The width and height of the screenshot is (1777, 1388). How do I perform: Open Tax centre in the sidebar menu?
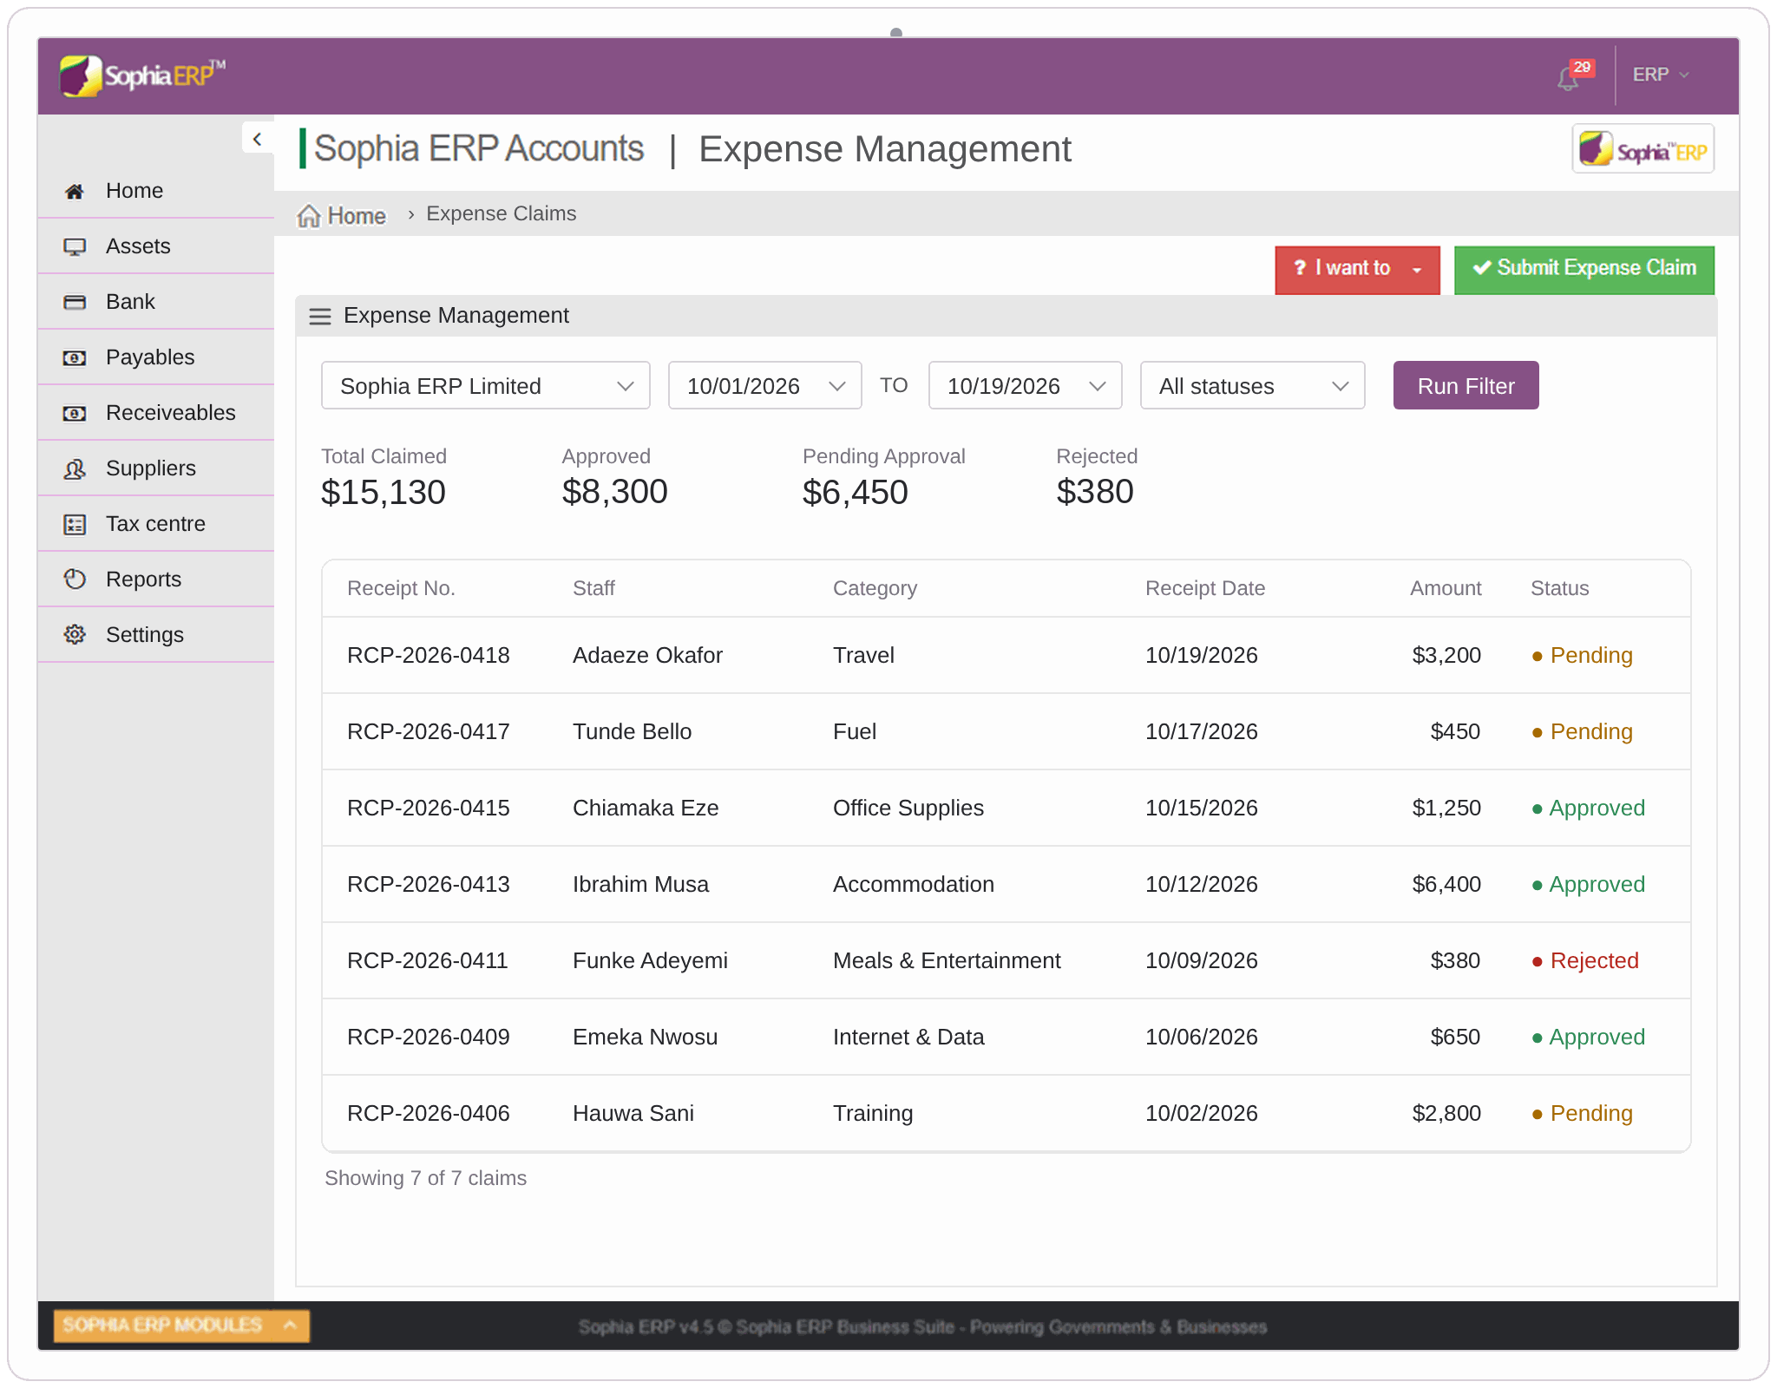[x=156, y=524]
